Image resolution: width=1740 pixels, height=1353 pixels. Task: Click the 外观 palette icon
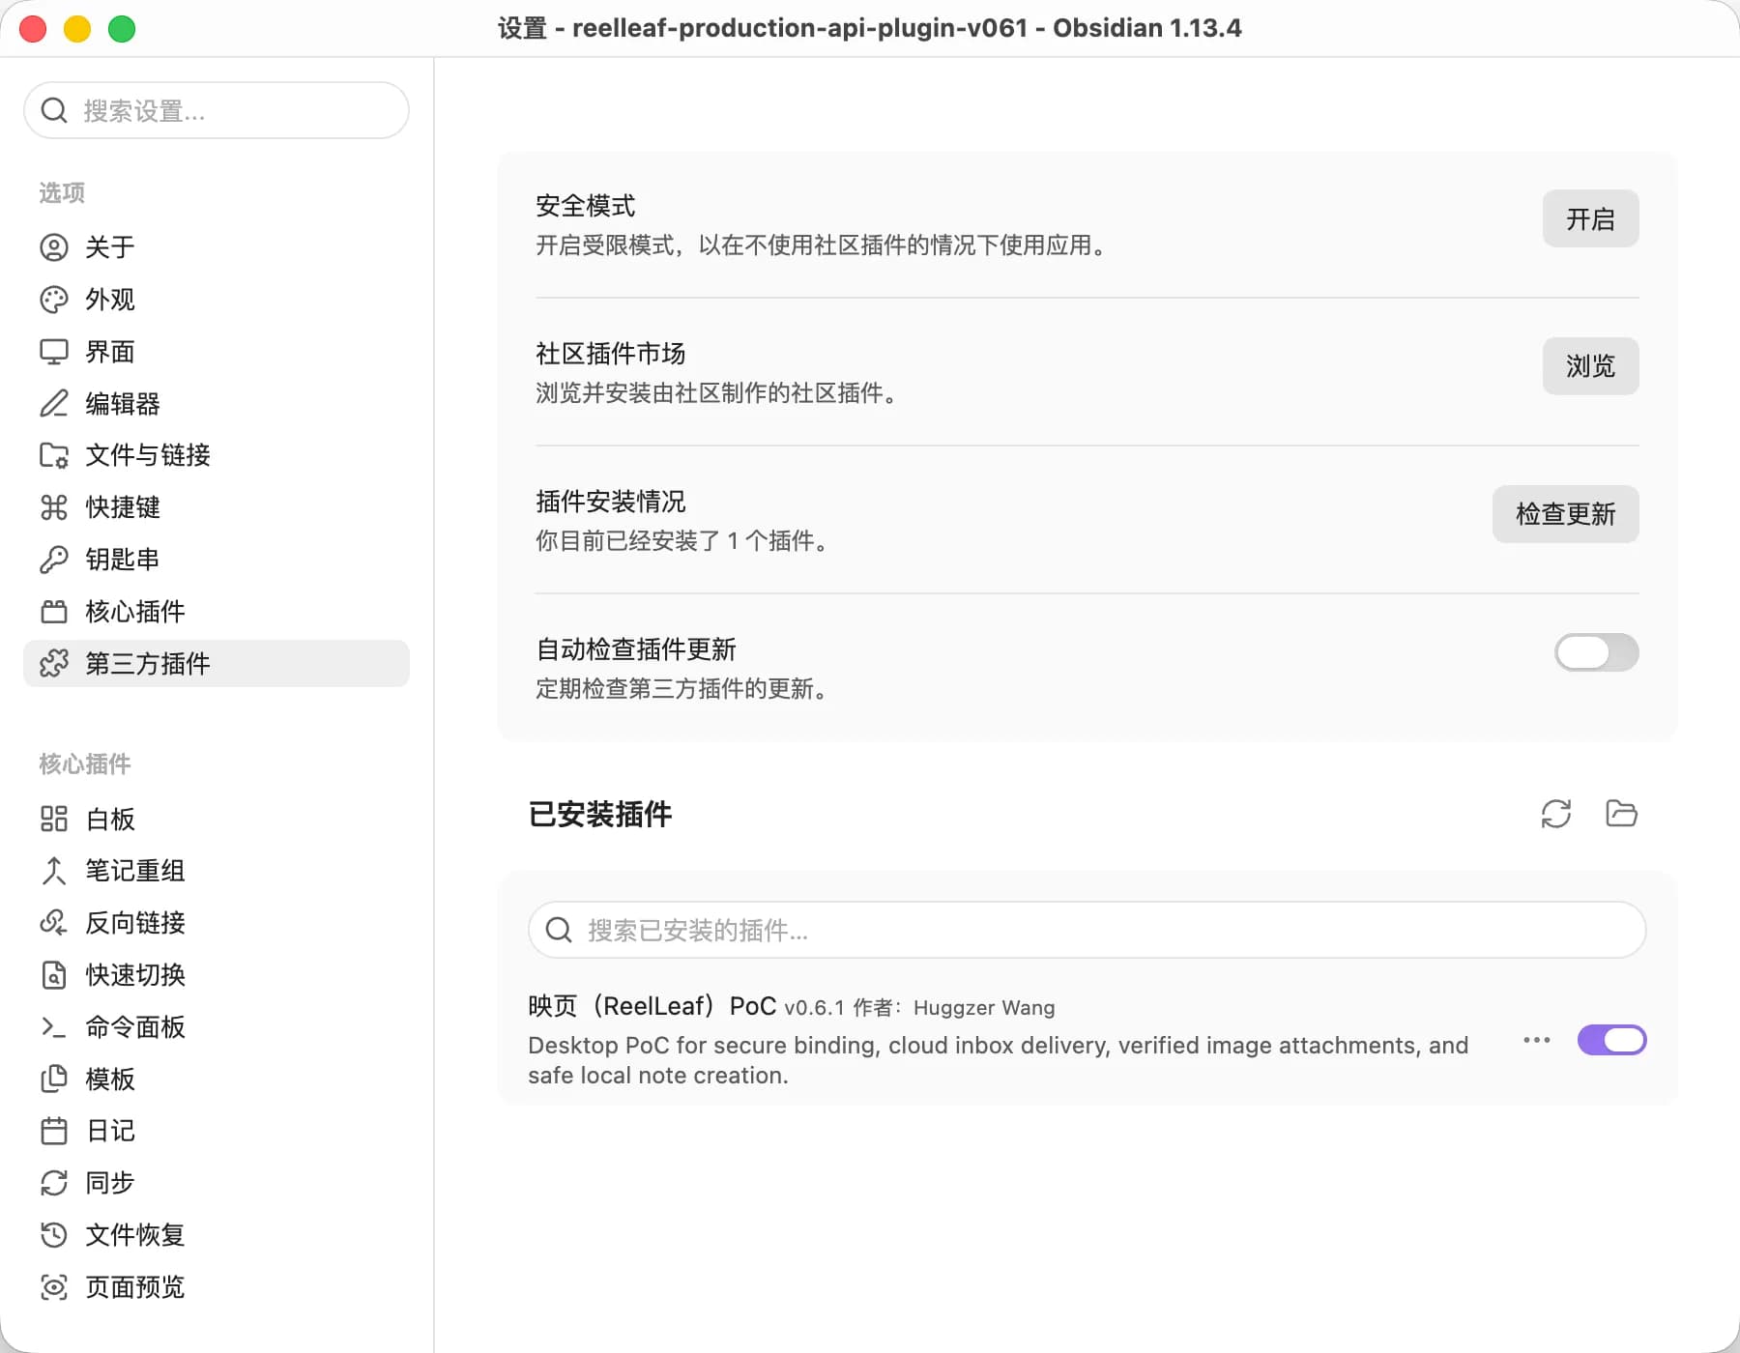(54, 300)
